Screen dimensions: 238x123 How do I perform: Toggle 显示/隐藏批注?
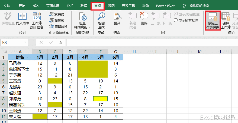click(x=186, y=14)
